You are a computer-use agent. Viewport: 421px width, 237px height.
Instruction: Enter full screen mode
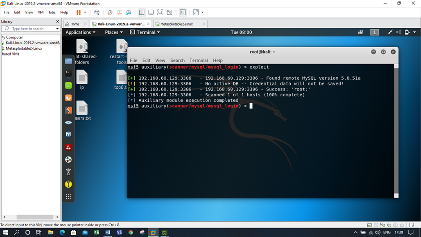point(160,13)
